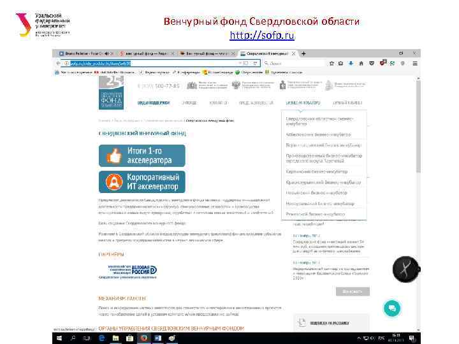Select Карпинский бизнес-инкубатор in the dropdown
Screen dimensions: 459x344
pos(317,171)
